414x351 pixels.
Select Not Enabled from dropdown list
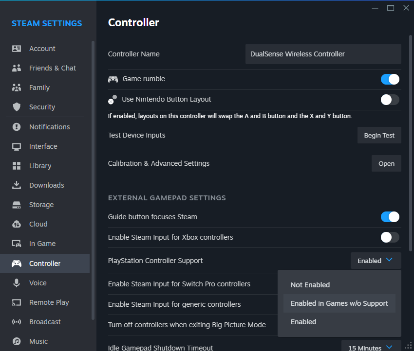(310, 285)
